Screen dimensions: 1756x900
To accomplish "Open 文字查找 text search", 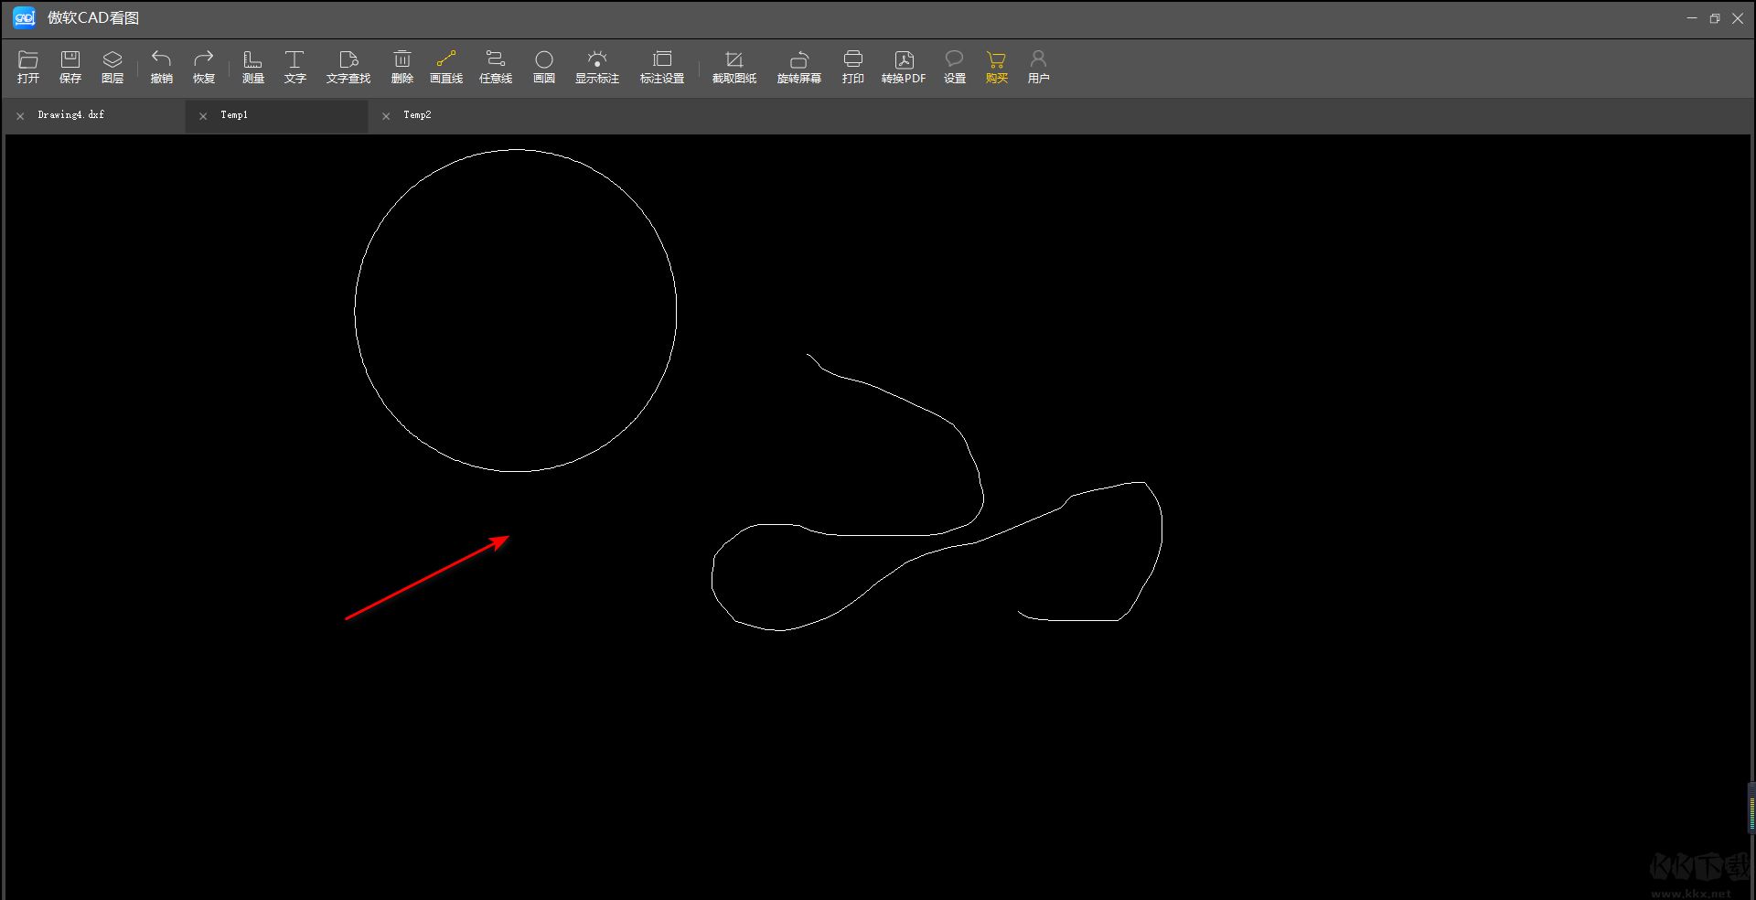I will [348, 67].
